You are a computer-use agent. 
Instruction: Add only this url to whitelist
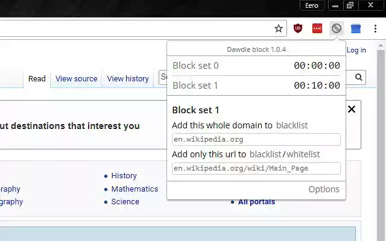(303, 154)
